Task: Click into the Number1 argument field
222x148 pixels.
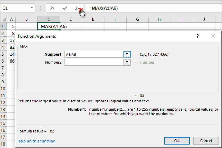Action: click(x=94, y=54)
